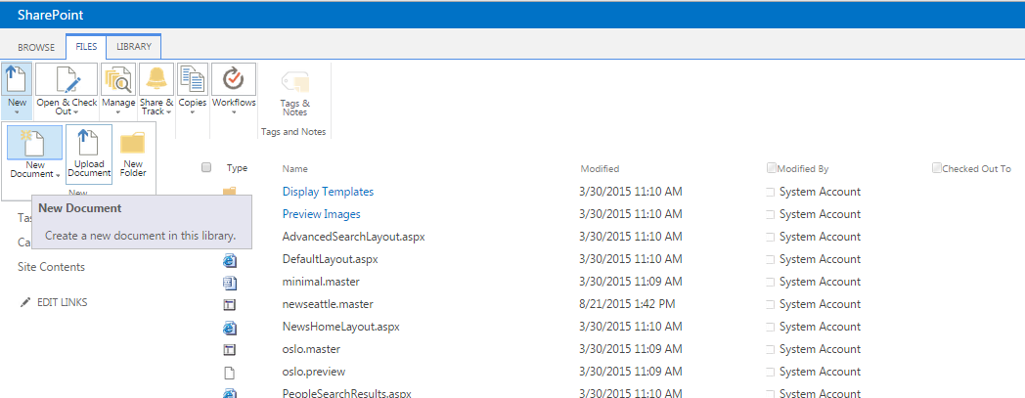Select the minimal.master file name

pyautogui.click(x=321, y=281)
